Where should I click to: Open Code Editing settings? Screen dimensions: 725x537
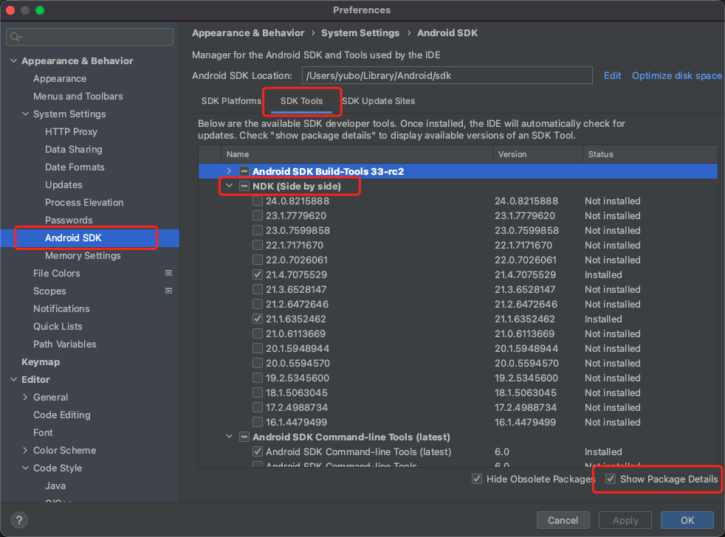coord(62,415)
